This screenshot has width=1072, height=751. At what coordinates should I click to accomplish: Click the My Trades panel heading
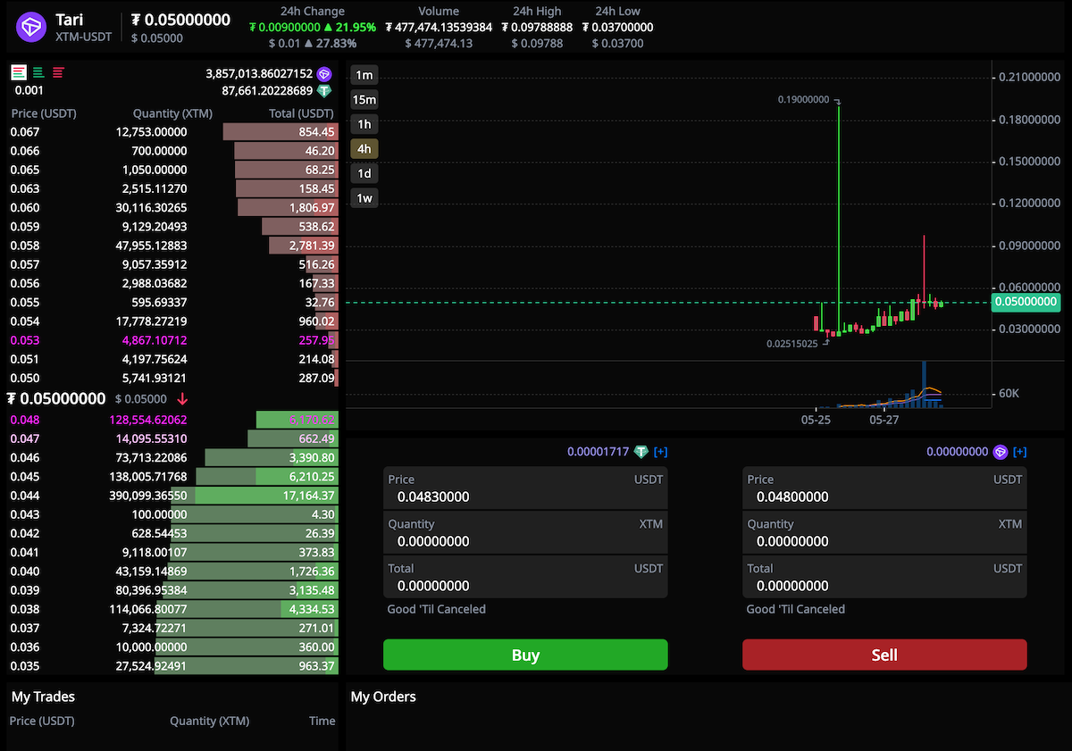pyautogui.click(x=43, y=697)
